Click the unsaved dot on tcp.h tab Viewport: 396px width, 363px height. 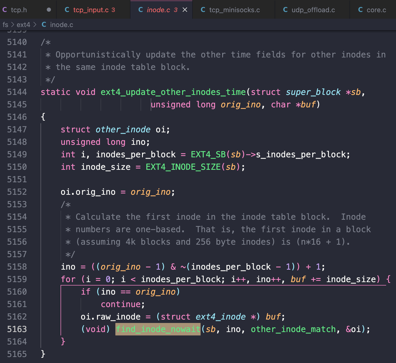(49, 10)
